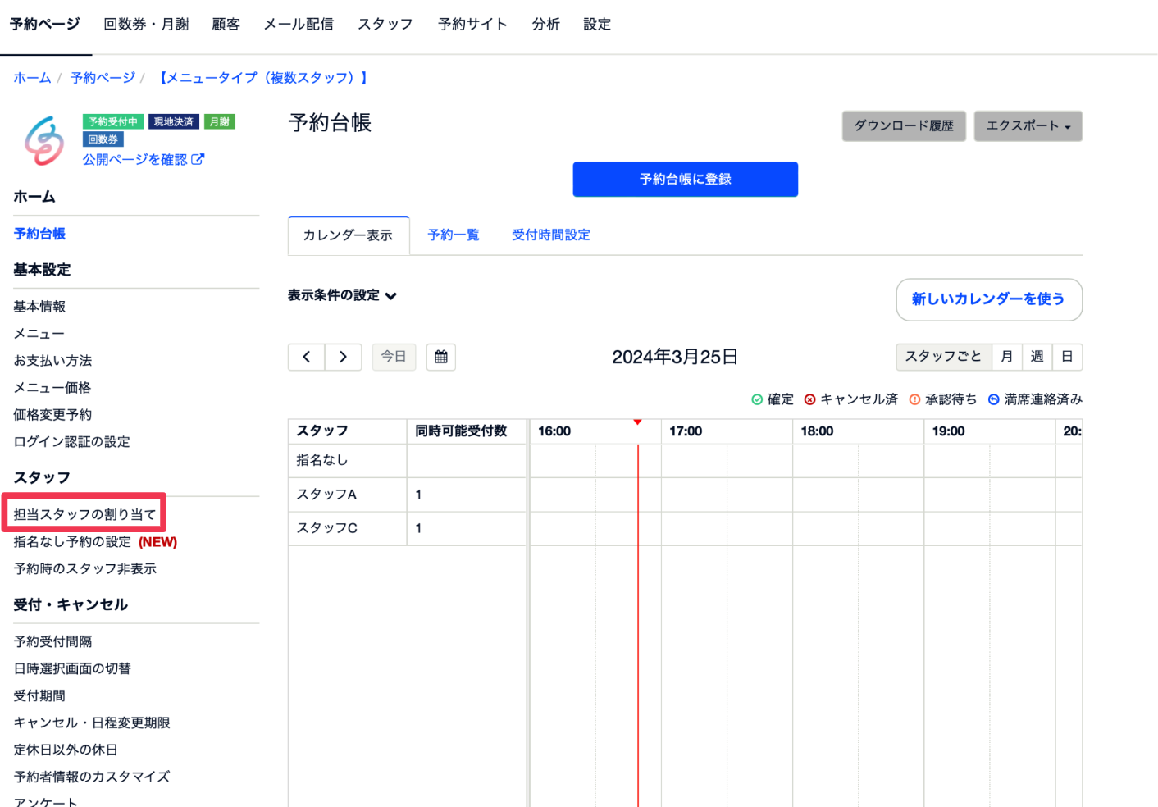
Task: Click the 指名なし row label
Action: click(322, 460)
